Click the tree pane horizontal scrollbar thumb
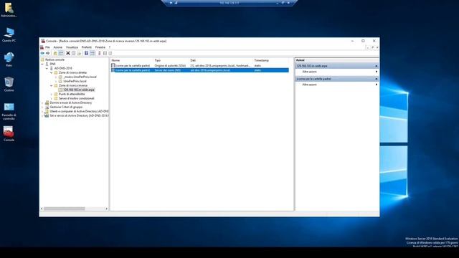Image resolution: width=459 pixels, height=258 pixels. (64, 209)
